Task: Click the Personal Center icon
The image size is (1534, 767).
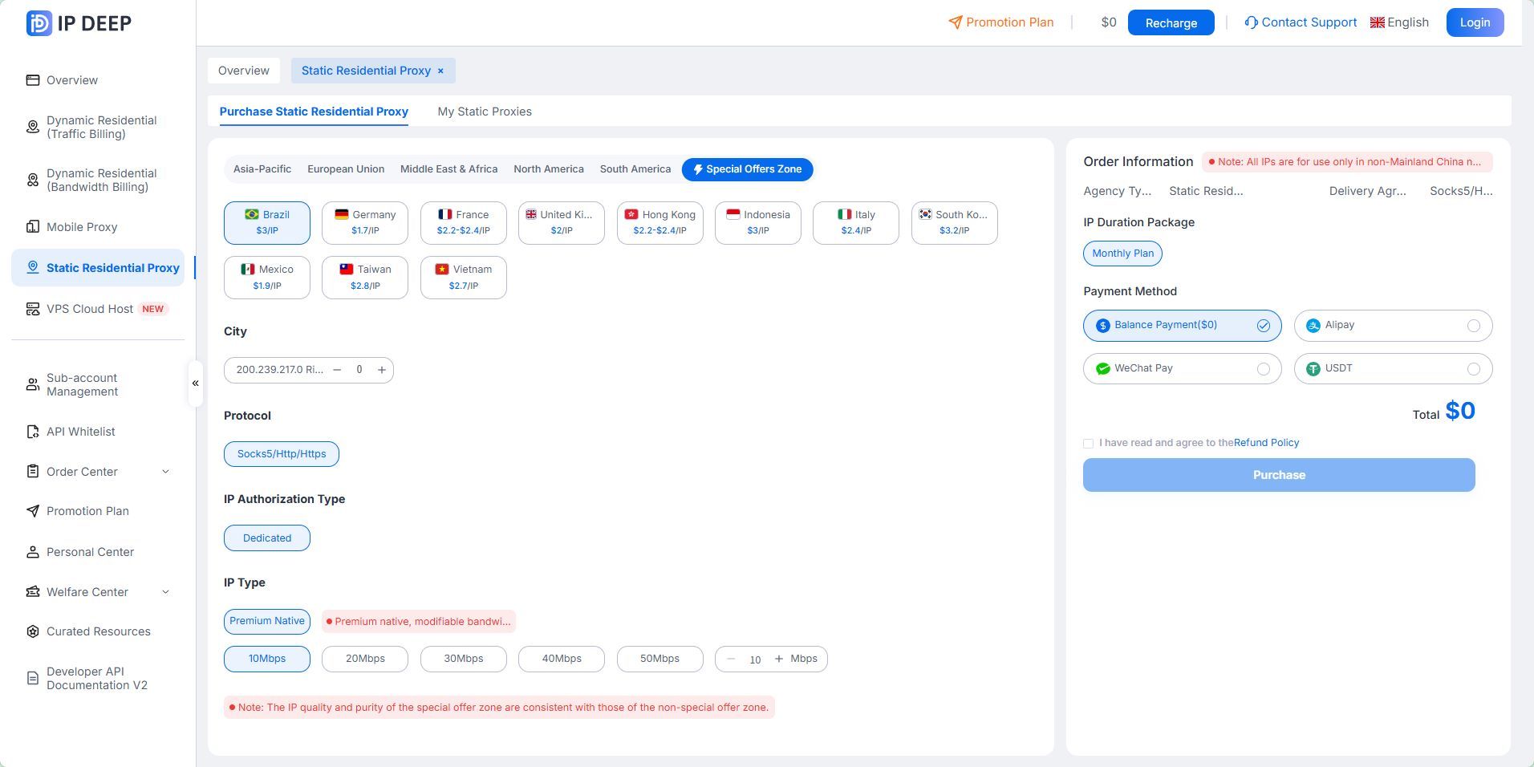Action: tap(33, 552)
